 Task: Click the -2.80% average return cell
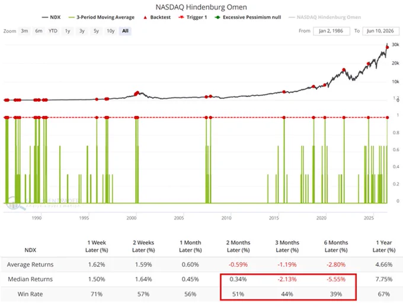click(336, 264)
